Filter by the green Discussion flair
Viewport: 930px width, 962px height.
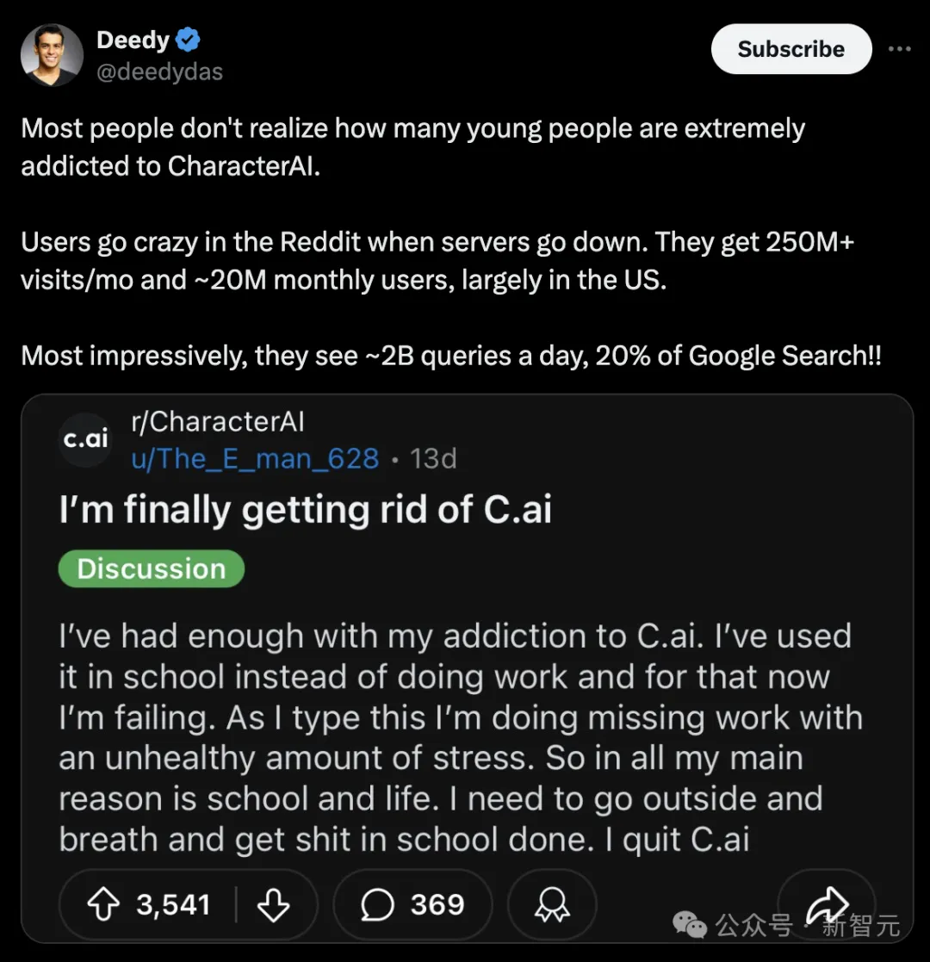point(152,568)
